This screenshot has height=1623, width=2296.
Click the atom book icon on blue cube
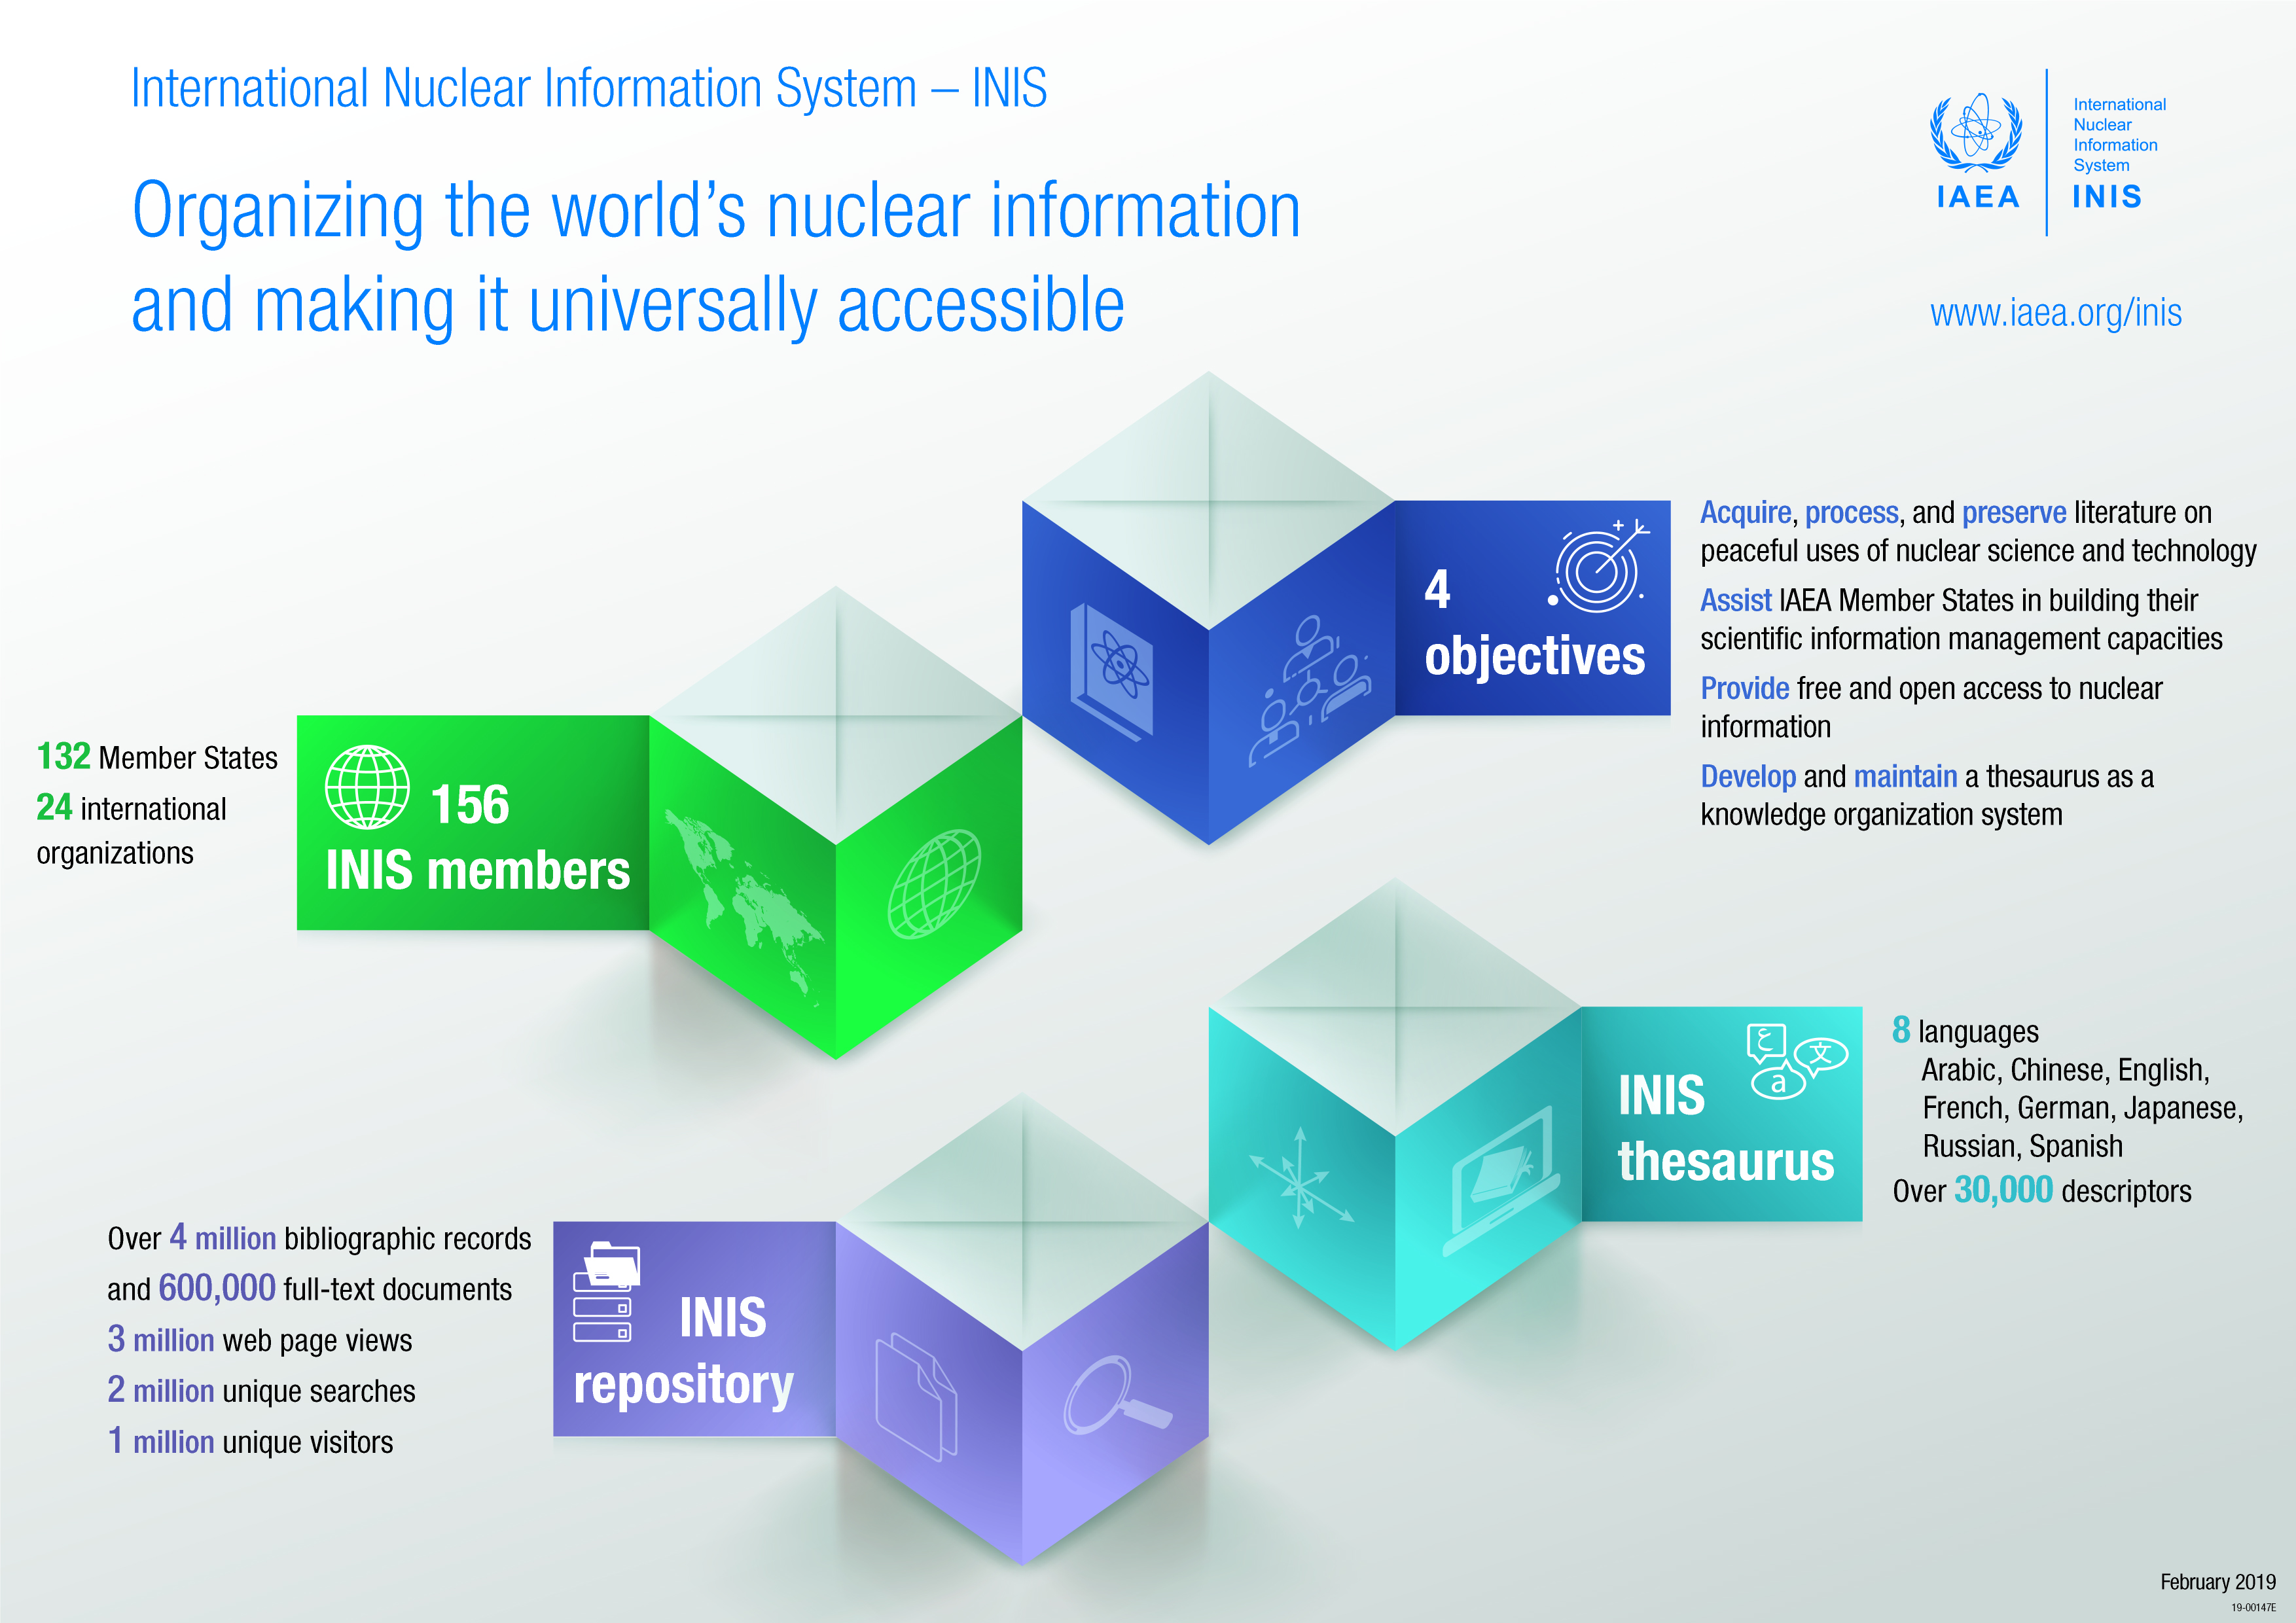1113,671
